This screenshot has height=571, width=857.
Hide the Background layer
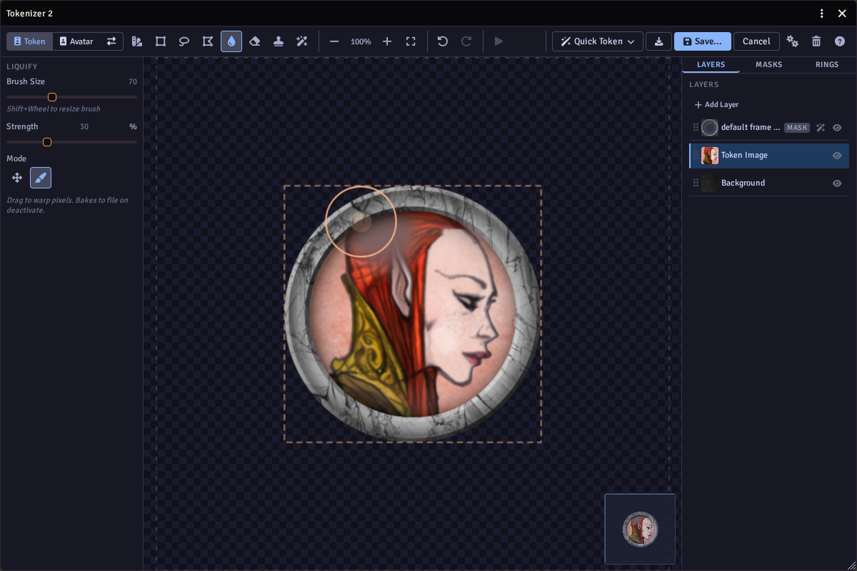click(837, 183)
